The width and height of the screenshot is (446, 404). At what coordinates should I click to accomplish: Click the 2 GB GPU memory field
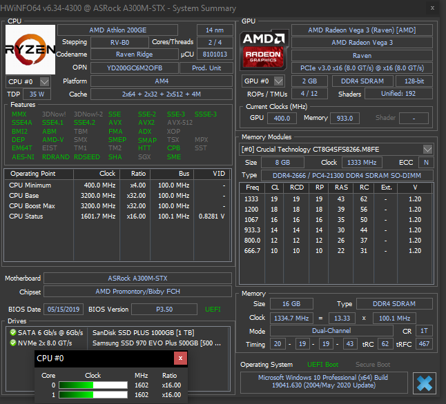click(x=309, y=81)
